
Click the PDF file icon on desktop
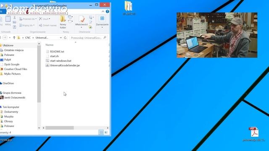click(254, 132)
